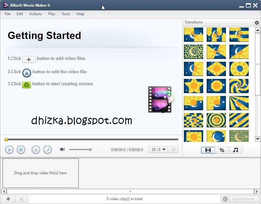Select the horizontal arrows transition thumbnail
The image size is (261, 204).
(239, 35)
